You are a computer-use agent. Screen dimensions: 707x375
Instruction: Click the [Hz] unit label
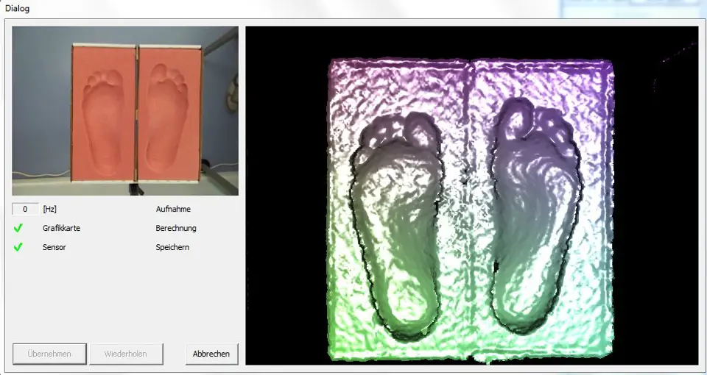point(50,209)
